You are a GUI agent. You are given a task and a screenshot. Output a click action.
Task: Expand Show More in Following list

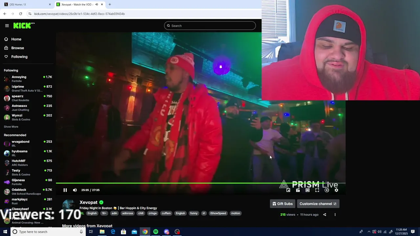[11, 127]
